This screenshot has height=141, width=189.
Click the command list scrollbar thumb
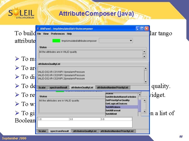pyautogui.click(x=139, y=105)
